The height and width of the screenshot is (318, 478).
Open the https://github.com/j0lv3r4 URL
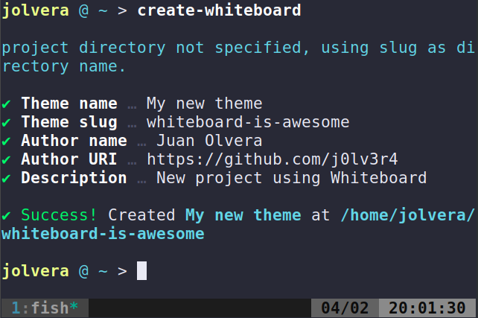pyautogui.click(x=273, y=159)
